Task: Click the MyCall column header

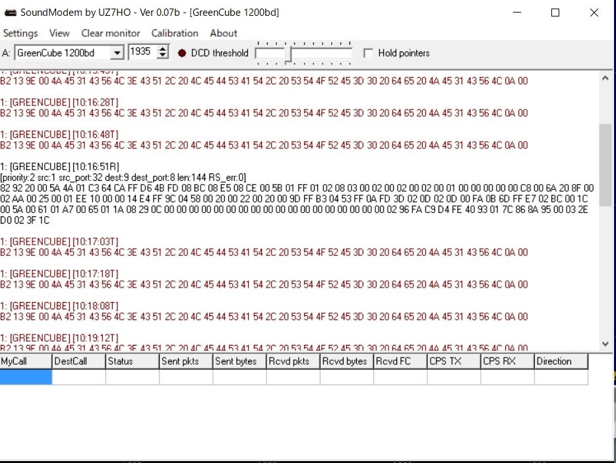Action: pyautogui.click(x=26, y=361)
